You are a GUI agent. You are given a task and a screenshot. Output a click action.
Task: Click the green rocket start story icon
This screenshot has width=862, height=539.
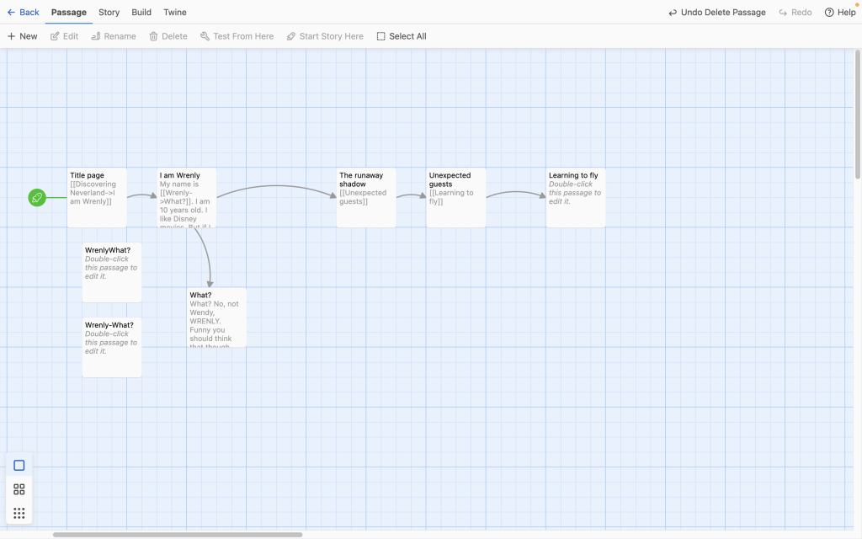[x=36, y=198]
